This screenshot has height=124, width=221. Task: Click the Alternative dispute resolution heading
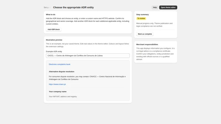[61, 72]
